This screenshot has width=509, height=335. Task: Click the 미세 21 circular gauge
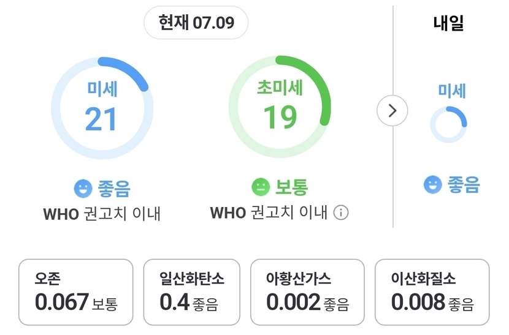pos(102,108)
